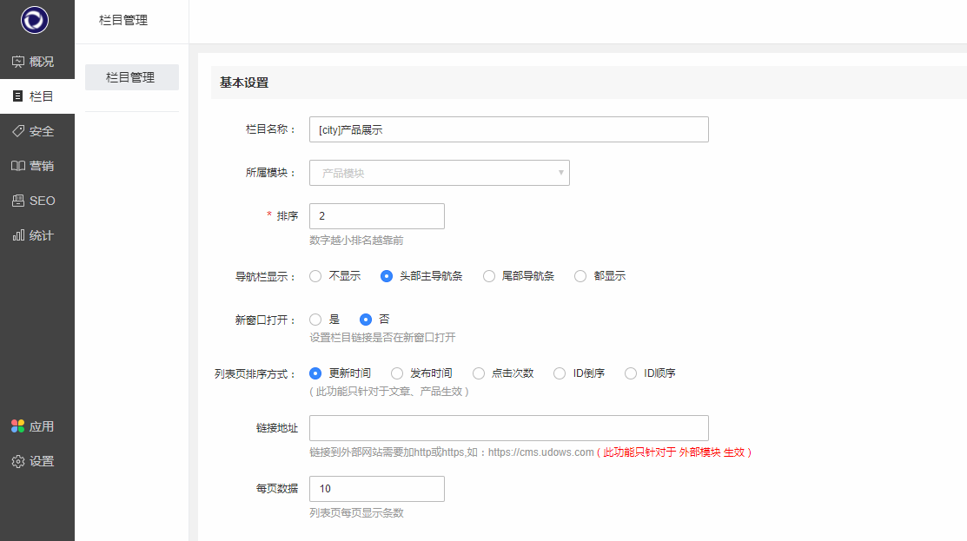967x541 pixels.
Task: Select 头部主导航条 radio option
Action: click(x=387, y=276)
